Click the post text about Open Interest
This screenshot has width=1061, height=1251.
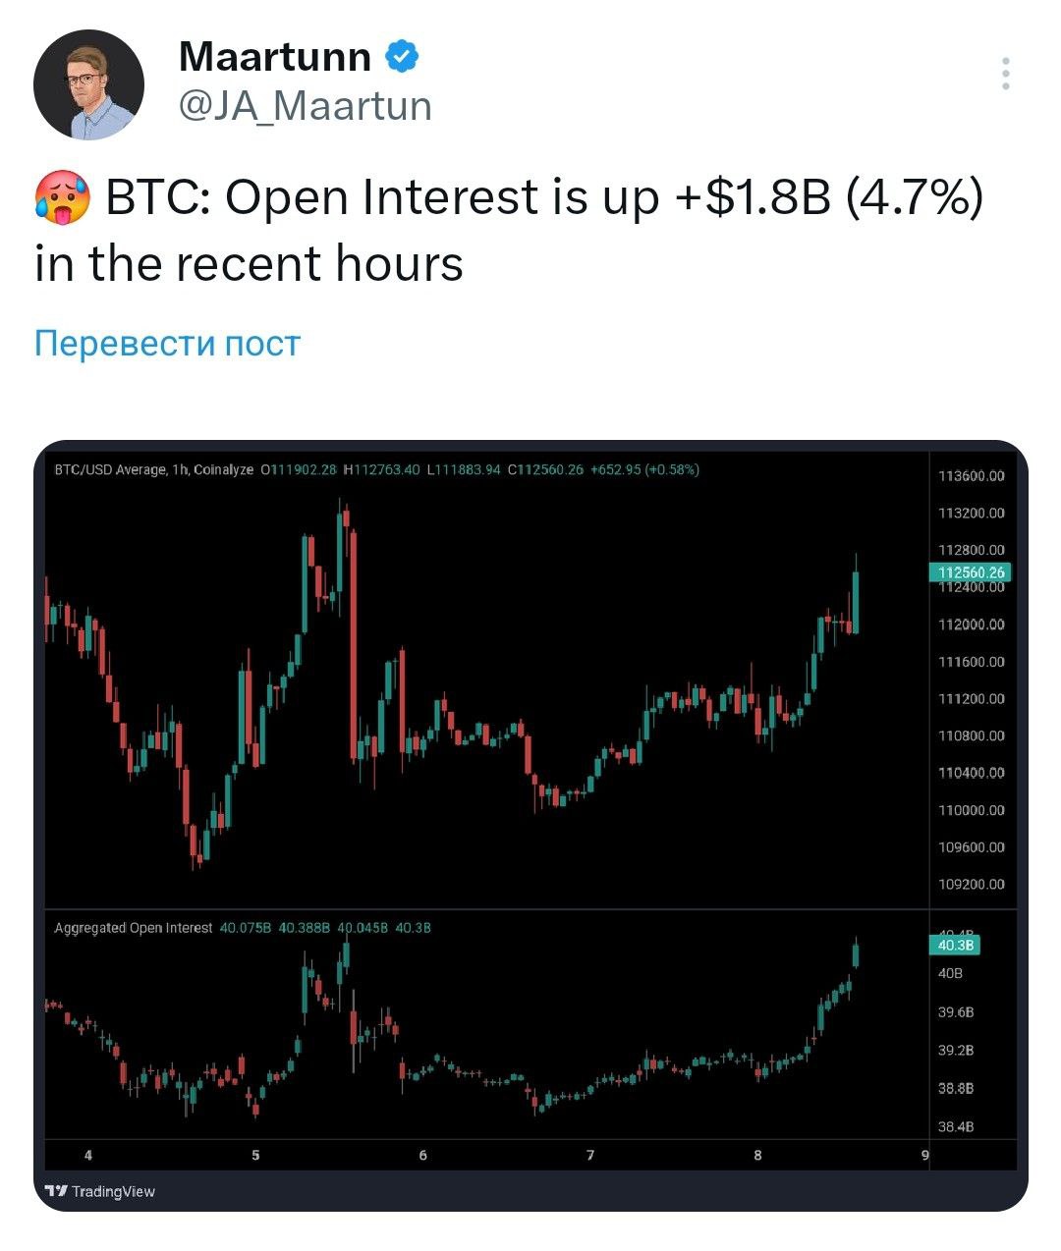pos(509,230)
